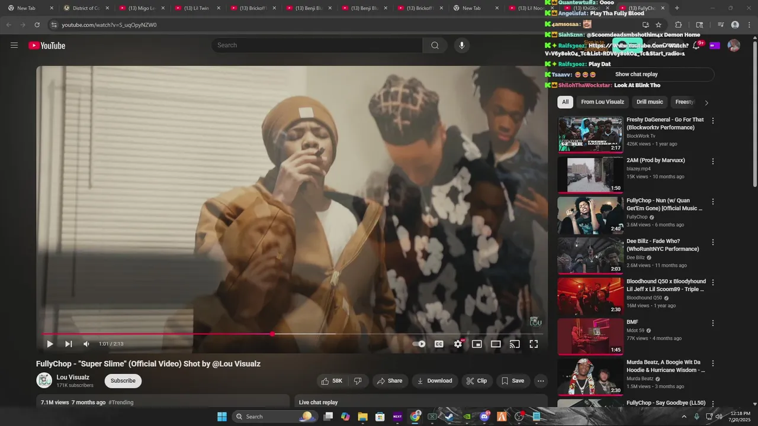Image resolution: width=758 pixels, height=426 pixels.
Task: Subscribe to Lou Visualz
Action: [123, 380]
